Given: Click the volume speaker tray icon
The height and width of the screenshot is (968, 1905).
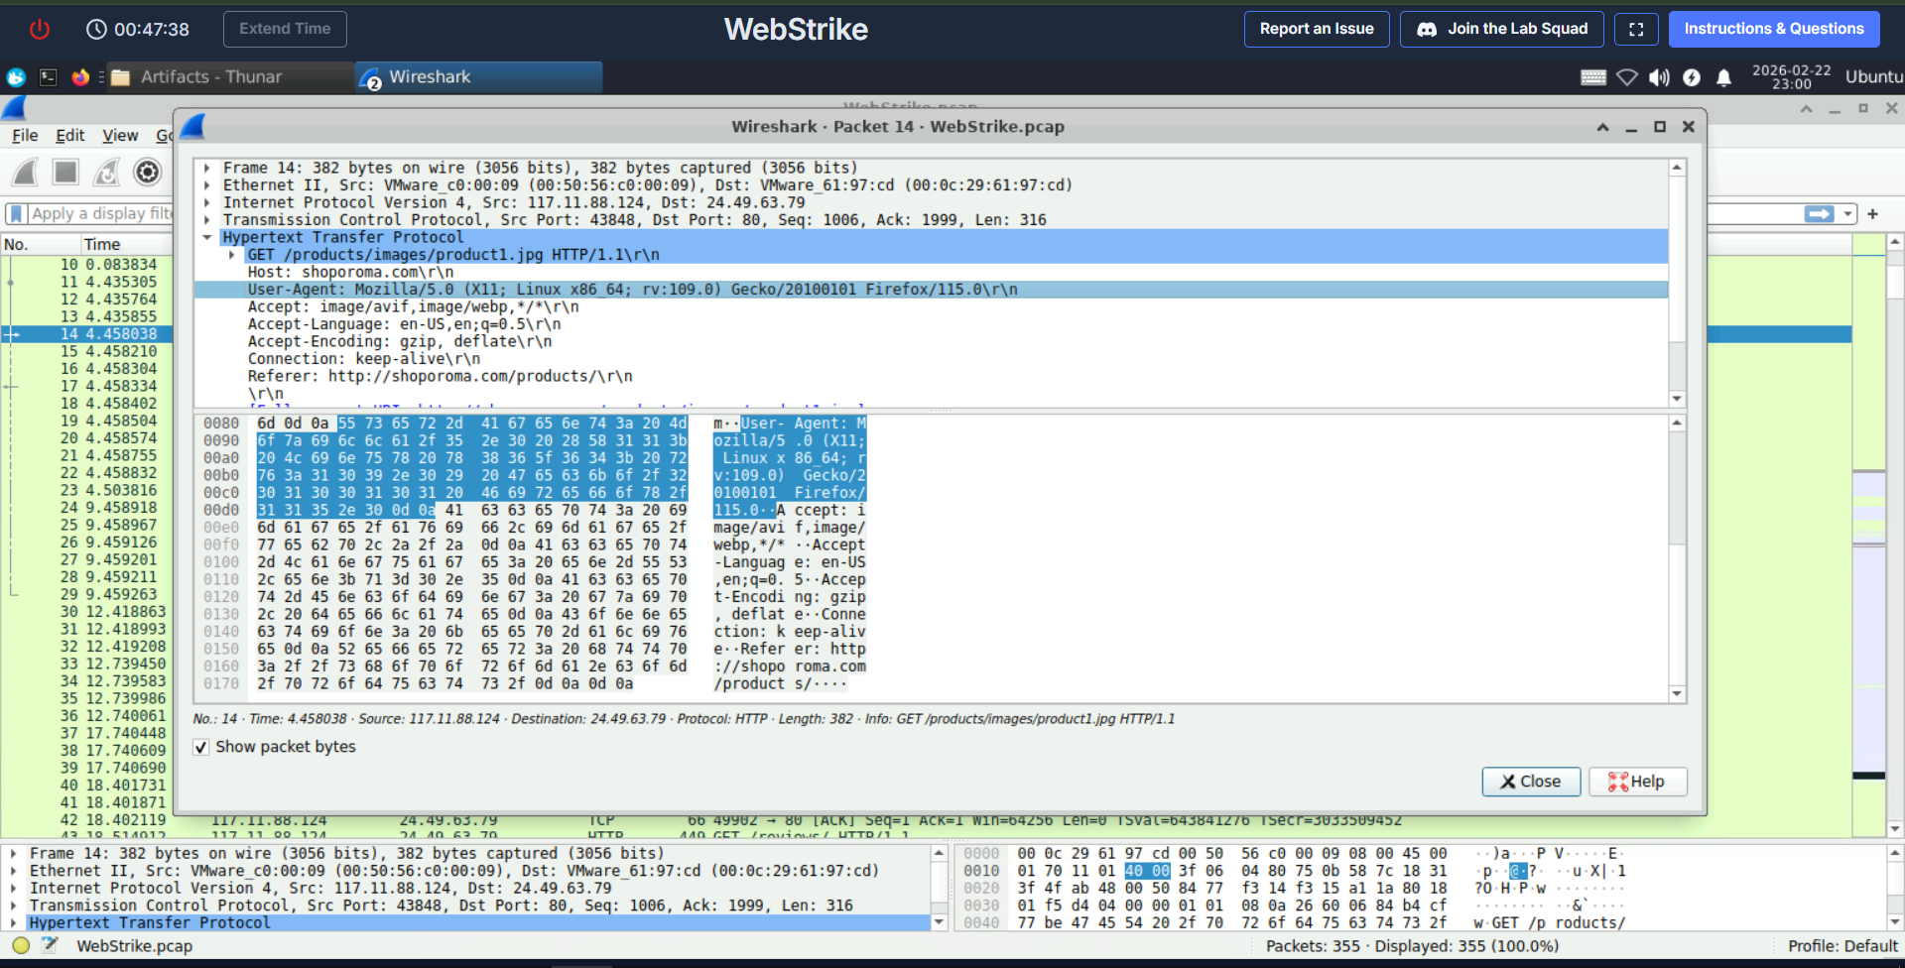Looking at the screenshot, I should point(1659,77).
